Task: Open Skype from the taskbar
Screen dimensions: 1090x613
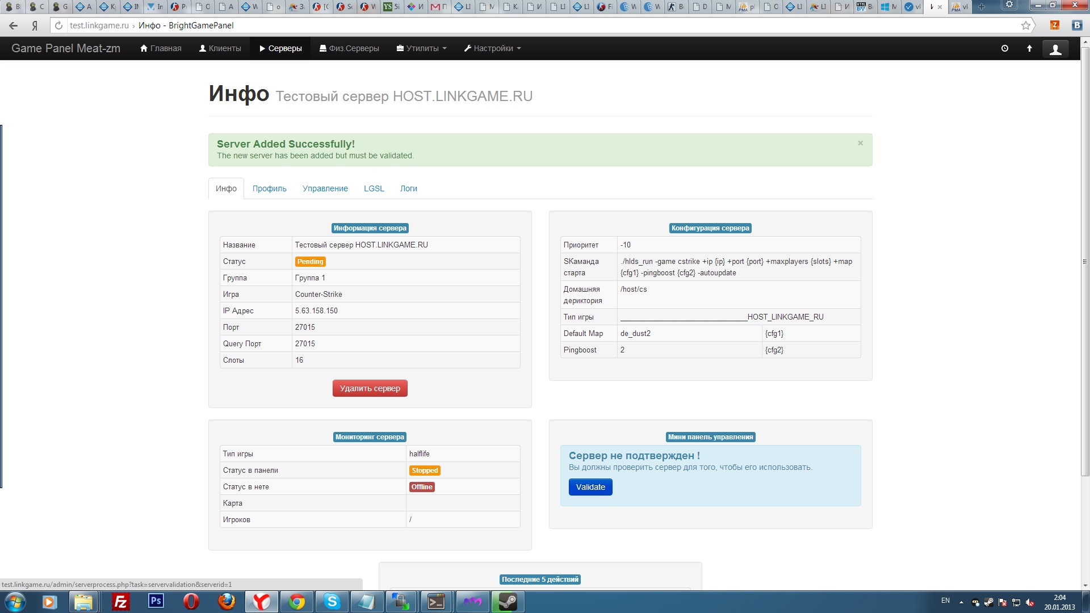Action: click(332, 602)
